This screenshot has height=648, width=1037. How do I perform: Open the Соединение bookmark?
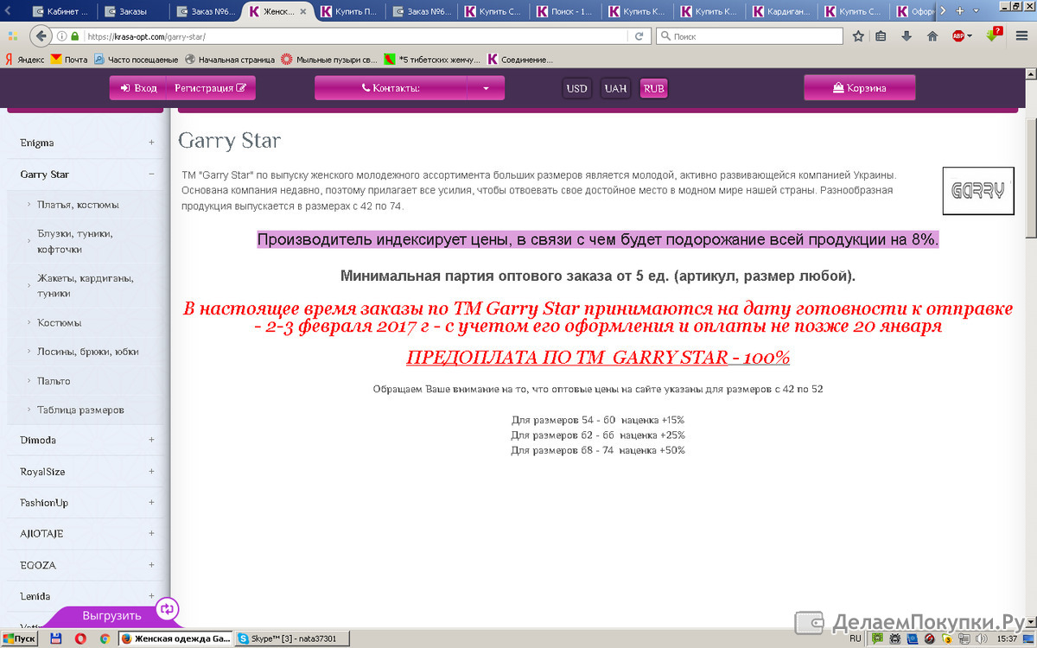tap(520, 60)
